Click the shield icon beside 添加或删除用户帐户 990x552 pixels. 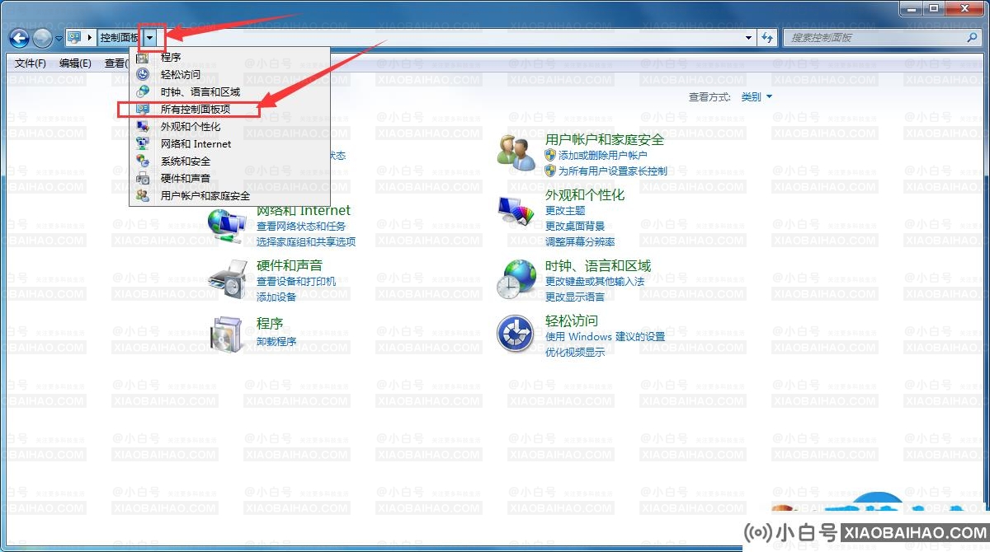pyautogui.click(x=550, y=155)
